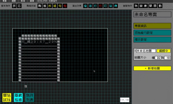The height and width of the screenshot is (104, 173).
Task: Select the cyan 燈 light effect icon
Action: (85, 6)
